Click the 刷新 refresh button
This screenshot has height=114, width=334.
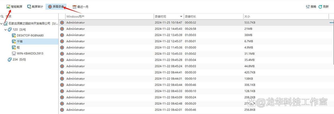324,7
